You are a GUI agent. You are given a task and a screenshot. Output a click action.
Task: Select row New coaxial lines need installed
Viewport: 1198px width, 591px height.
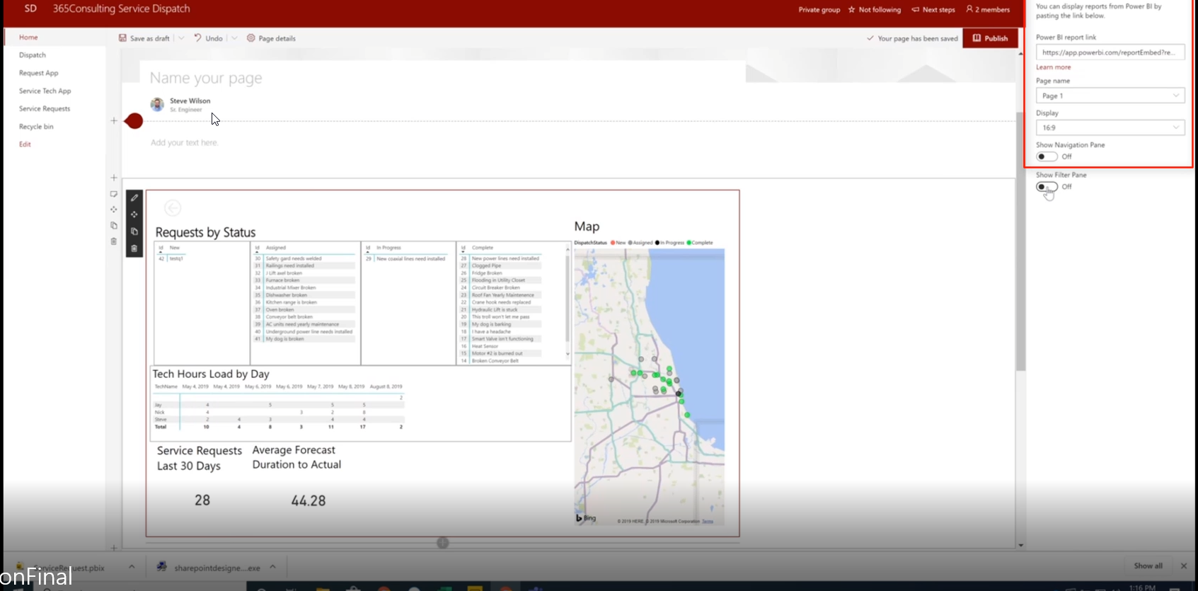(x=405, y=258)
